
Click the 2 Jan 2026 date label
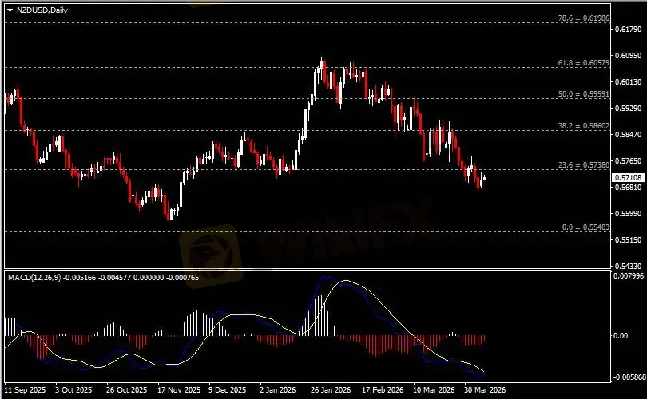(x=277, y=389)
